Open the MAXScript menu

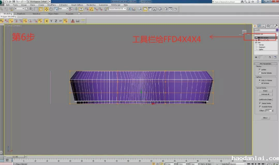[x=116, y=5]
